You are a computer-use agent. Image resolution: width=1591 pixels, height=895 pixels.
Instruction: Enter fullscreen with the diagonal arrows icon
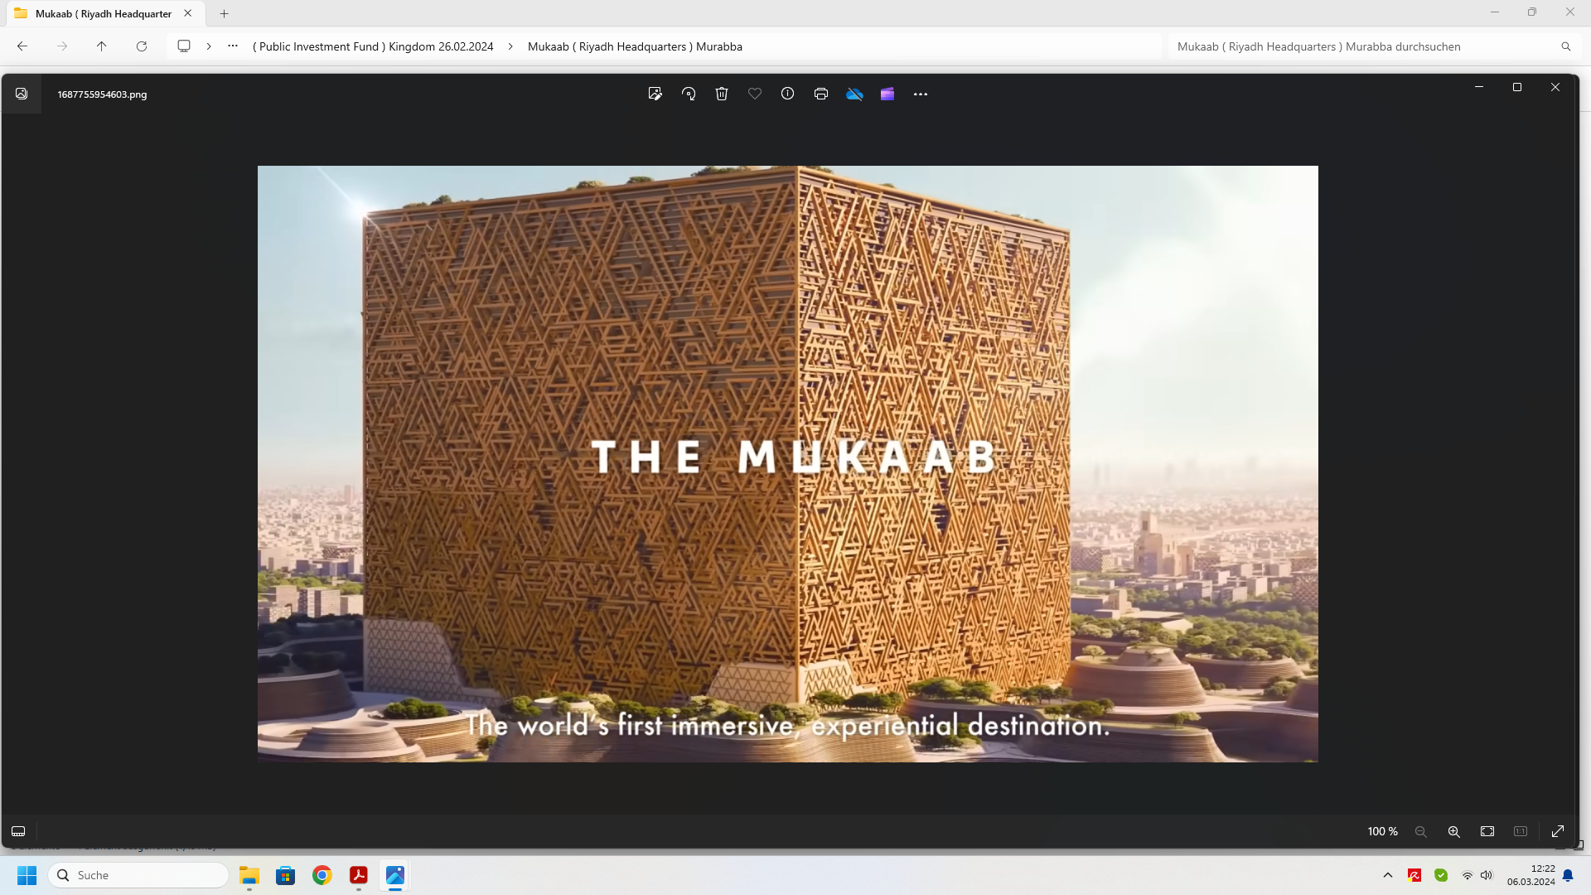pyautogui.click(x=1558, y=831)
